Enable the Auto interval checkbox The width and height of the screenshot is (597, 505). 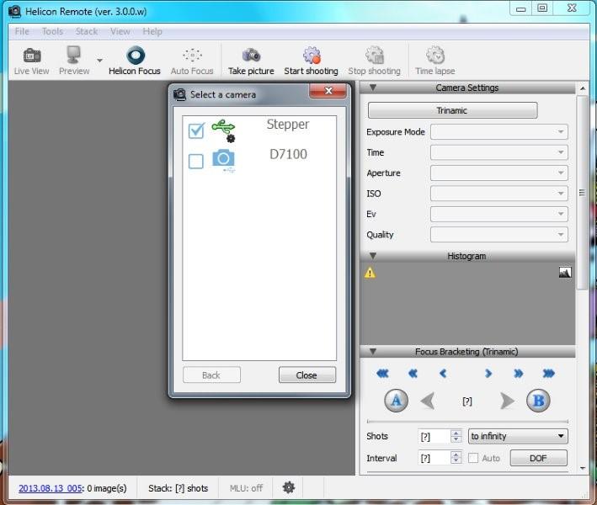(473, 458)
